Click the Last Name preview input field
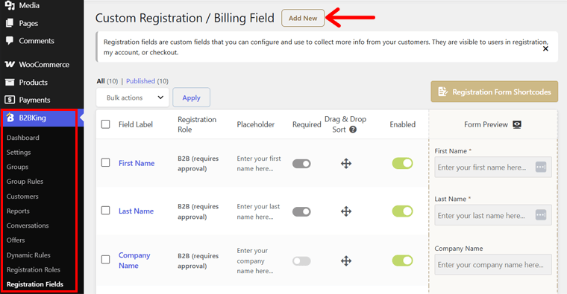 [x=493, y=215]
